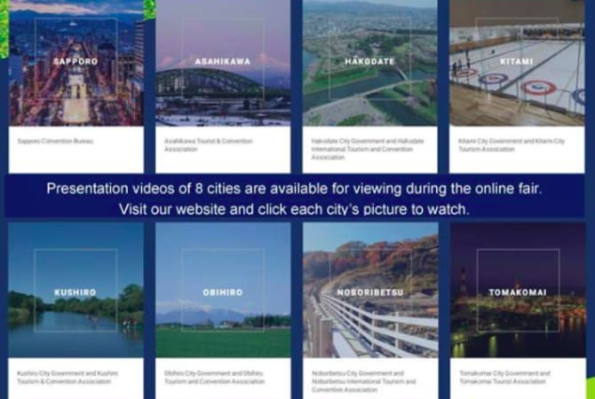Viewport: 595px width, 399px height.
Task: Click the 'Presentation videos of 8 cities' line
Action: [293, 189]
